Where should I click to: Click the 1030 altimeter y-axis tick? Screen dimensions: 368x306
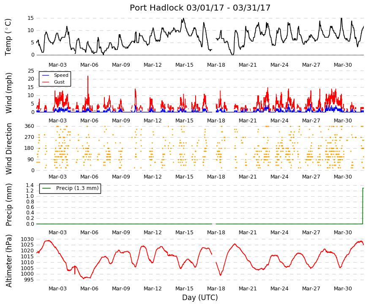coord(27,239)
